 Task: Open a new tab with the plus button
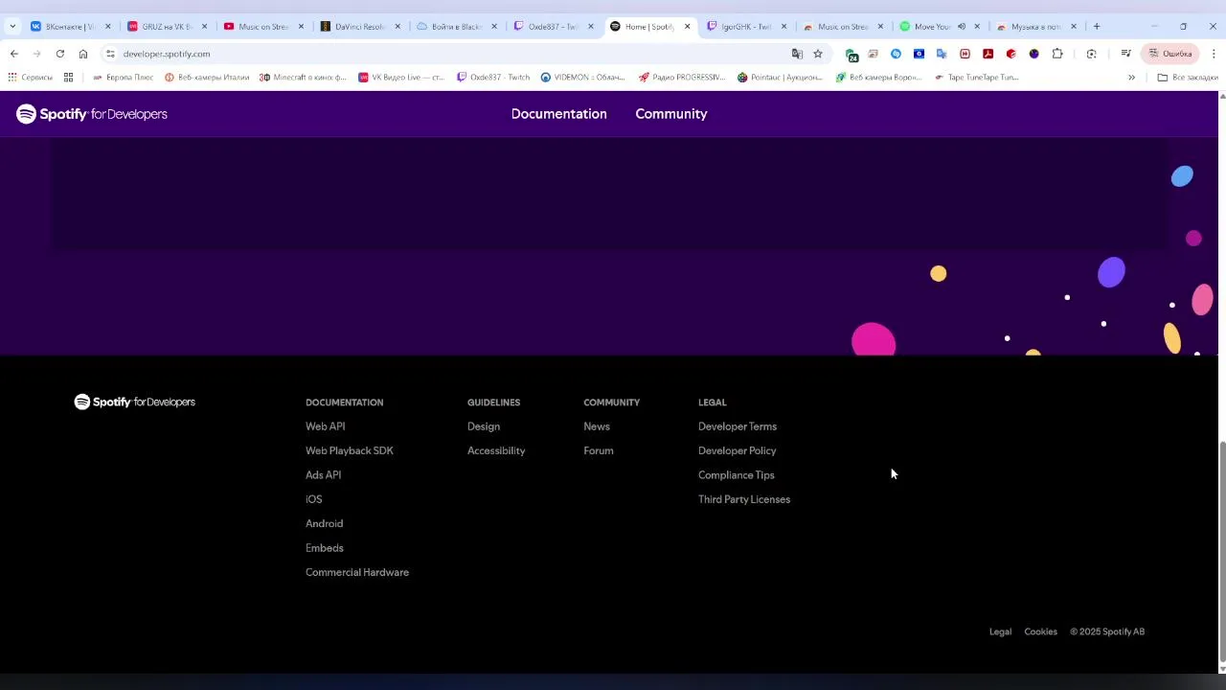coord(1097,26)
